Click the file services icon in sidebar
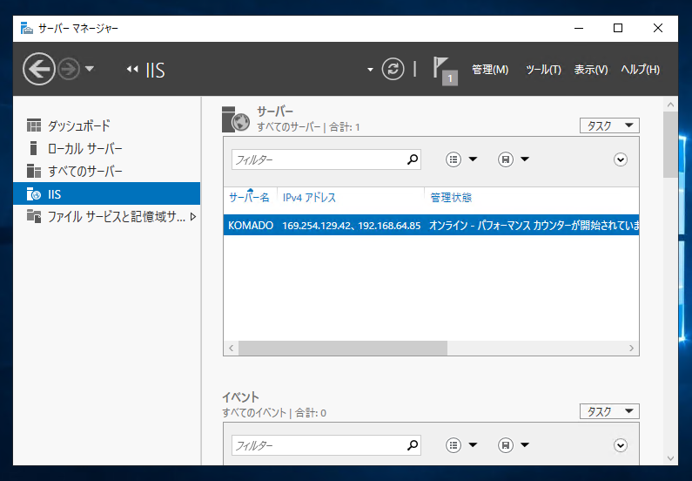 [34, 216]
